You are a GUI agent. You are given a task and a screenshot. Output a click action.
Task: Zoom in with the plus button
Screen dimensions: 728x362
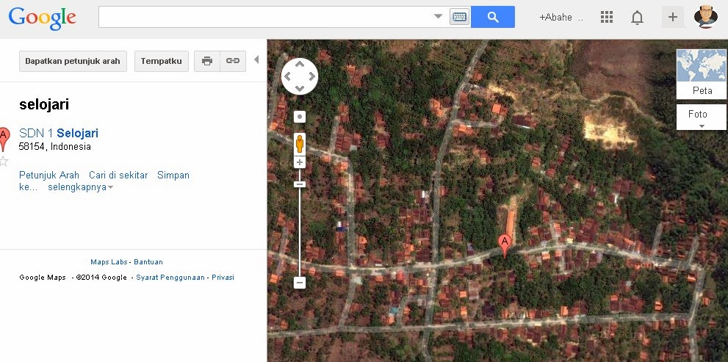click(x=300, y=162)
